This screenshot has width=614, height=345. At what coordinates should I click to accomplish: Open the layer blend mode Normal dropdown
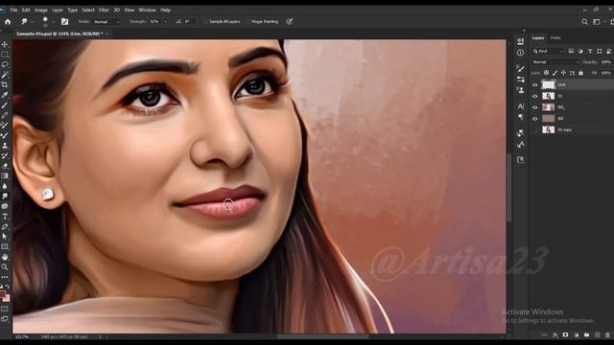coord(555,61)
